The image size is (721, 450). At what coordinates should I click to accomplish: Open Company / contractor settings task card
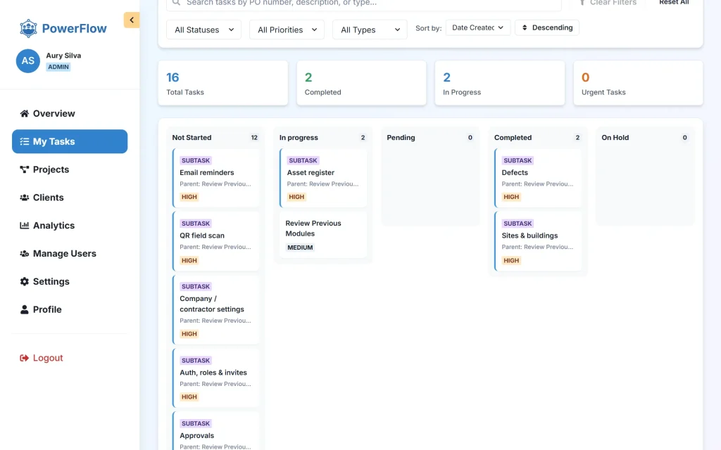(x=216, y=309)
